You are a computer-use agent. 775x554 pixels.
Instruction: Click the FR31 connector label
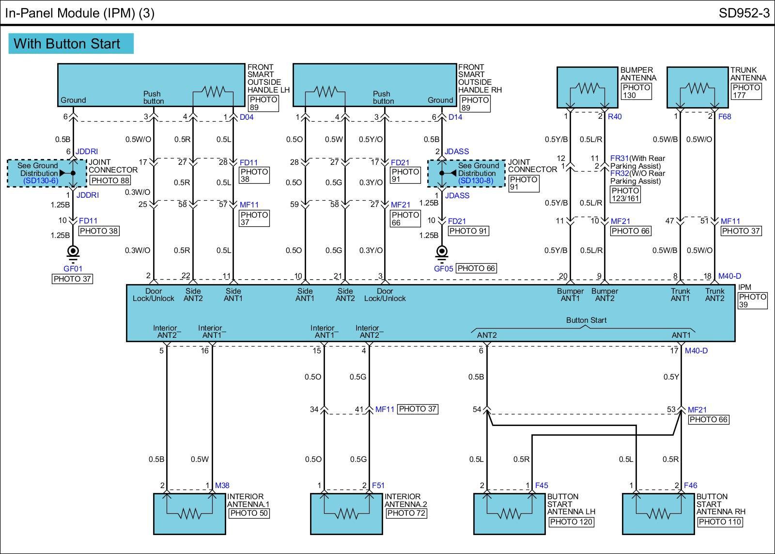click(619, 158)
